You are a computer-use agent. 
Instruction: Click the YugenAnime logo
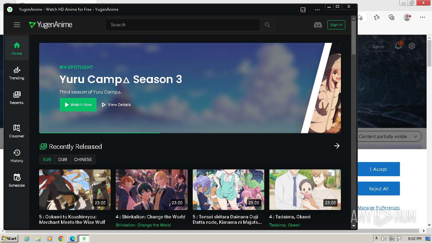click(51, 25)
